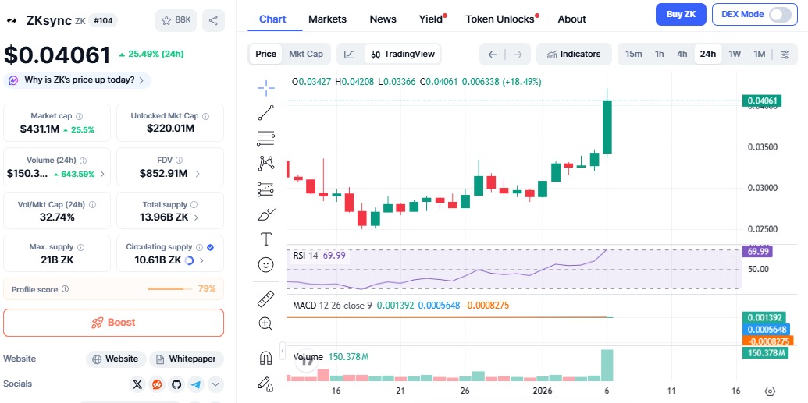The image size is (808, 403).
Task: Add ZKsync to watchlist with star
Action: tap(176, 20)
